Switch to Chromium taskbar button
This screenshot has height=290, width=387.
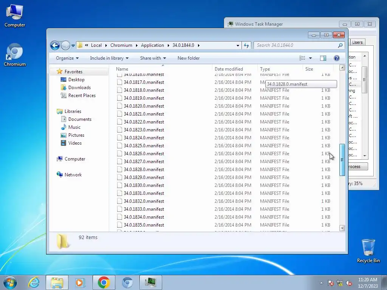pyautogui.click(x=127, y=282)
